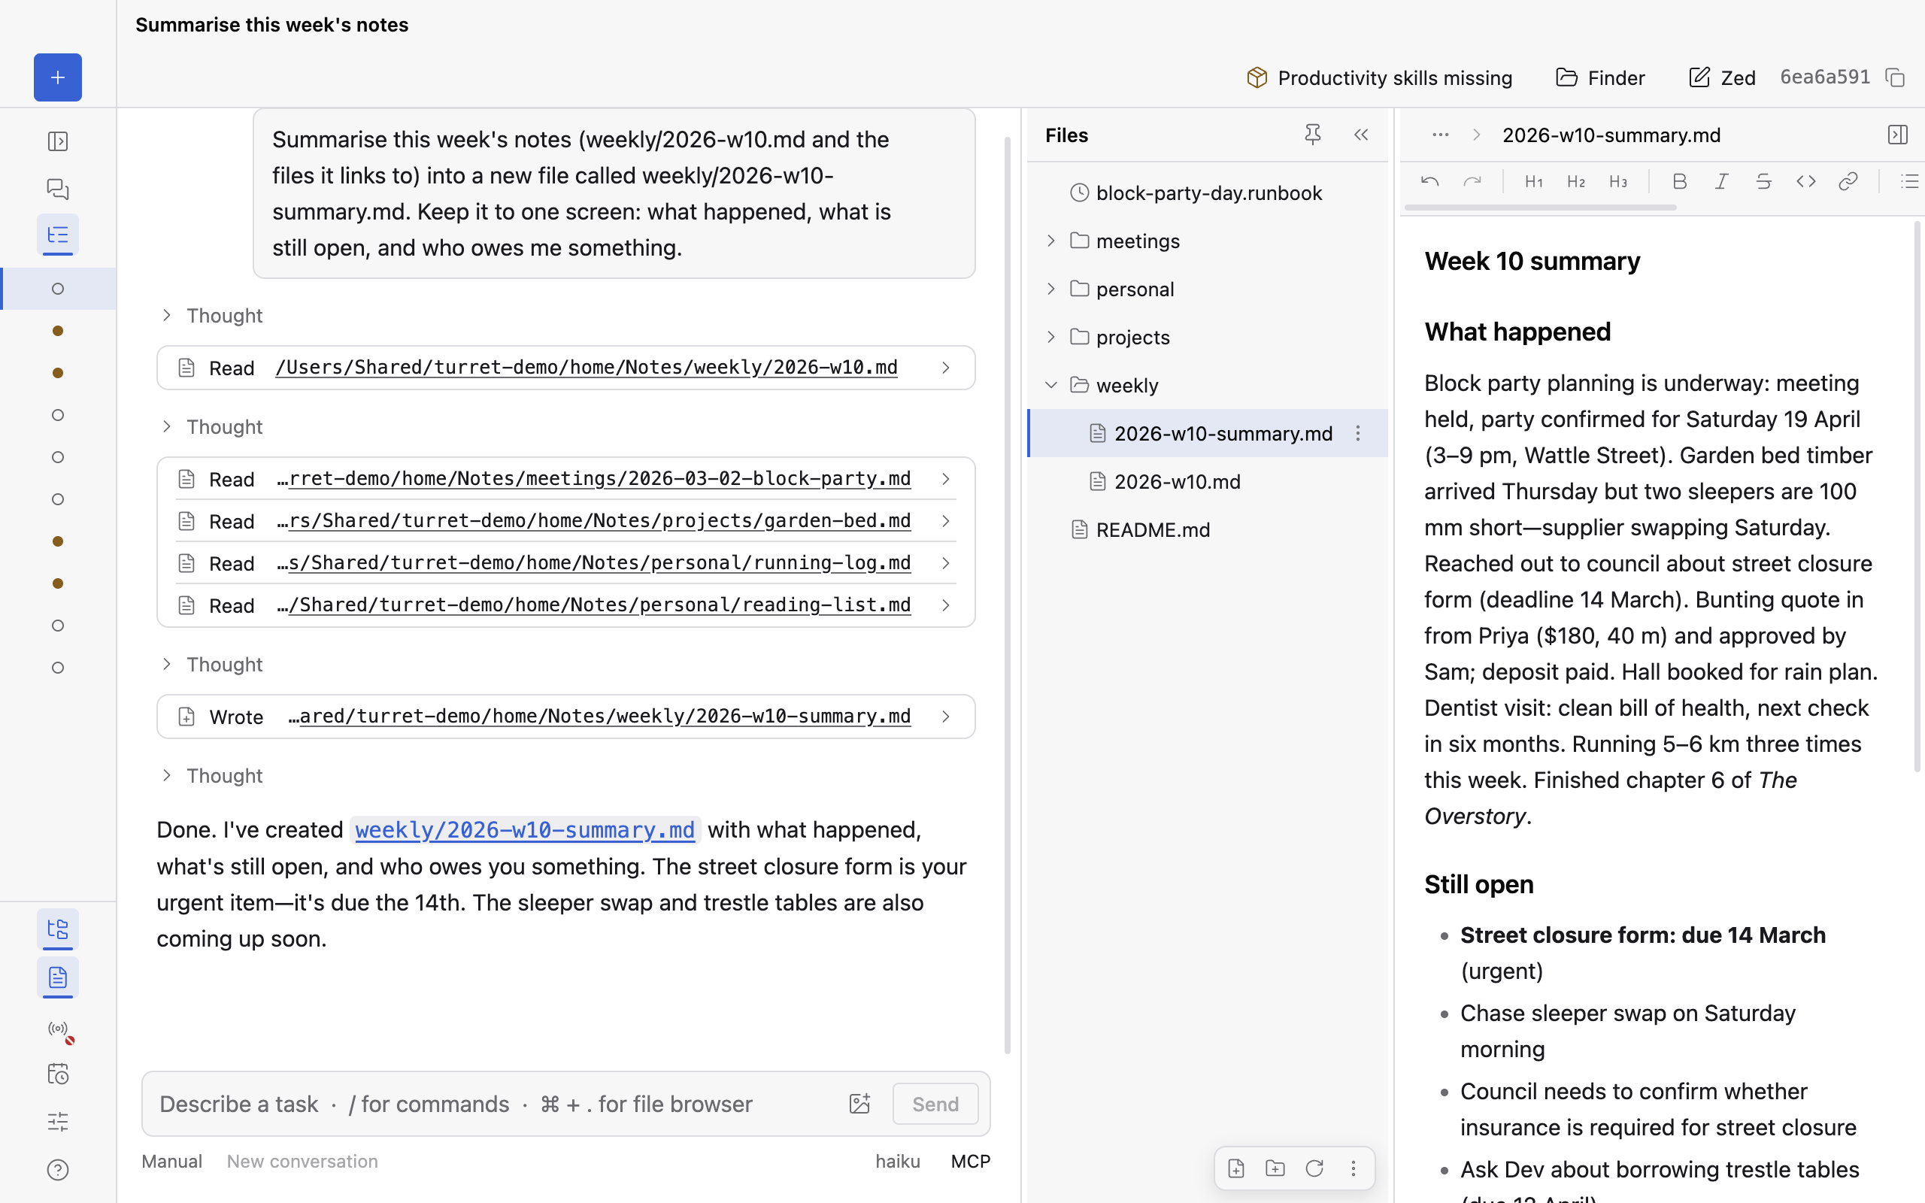Expand the projects folder
Viewport: 1925px width, 1203px height.
pyautogui.click(x=1050, y=337)
